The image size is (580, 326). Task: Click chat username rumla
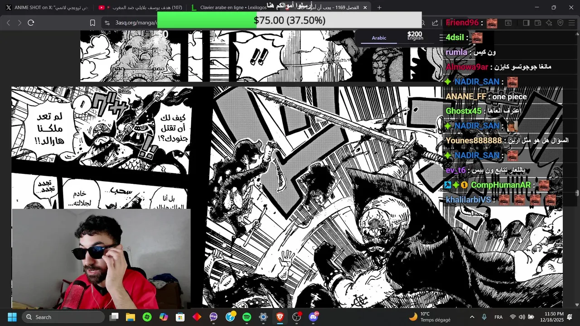456,52
